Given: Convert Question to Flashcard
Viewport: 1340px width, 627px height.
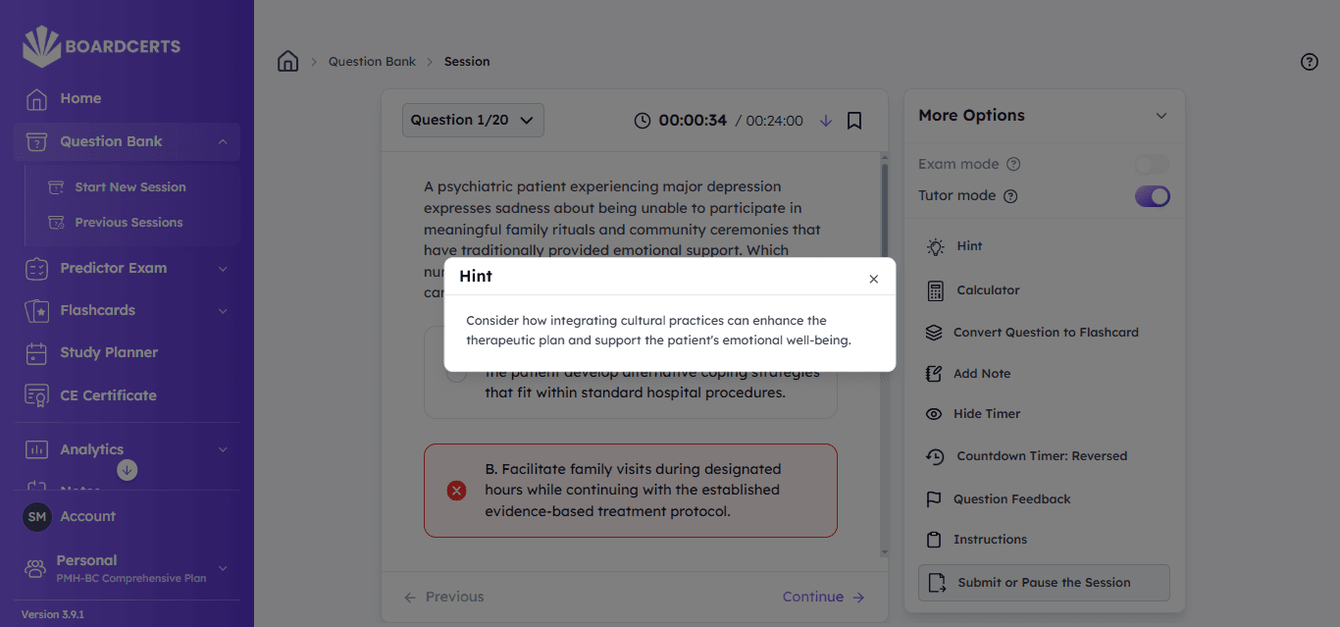Looking at the screenshot, I should (1046, 332).
